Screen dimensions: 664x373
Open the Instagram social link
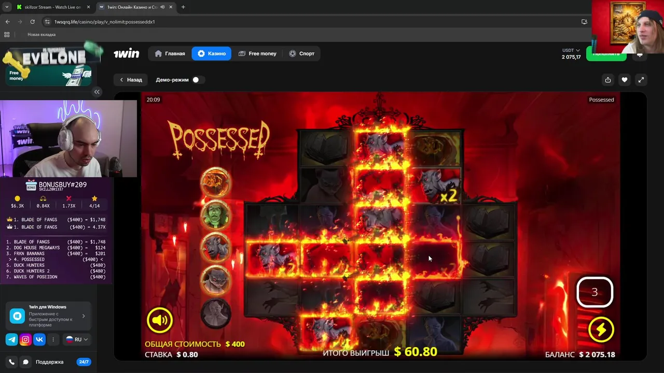click(25, 339)
